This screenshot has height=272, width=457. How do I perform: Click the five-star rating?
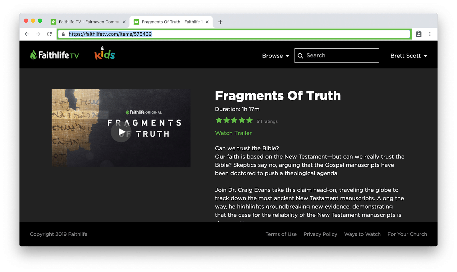click(234, 120)
